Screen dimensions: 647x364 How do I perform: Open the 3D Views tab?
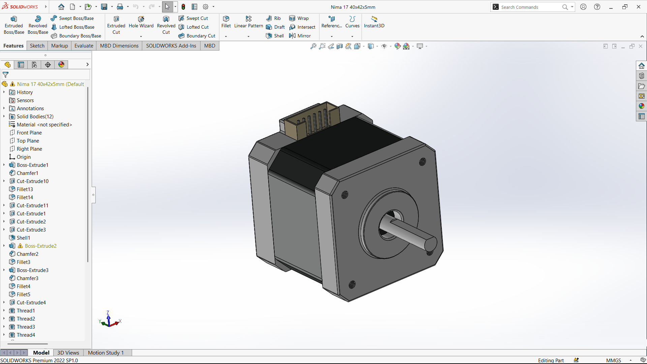click(68, 353)
